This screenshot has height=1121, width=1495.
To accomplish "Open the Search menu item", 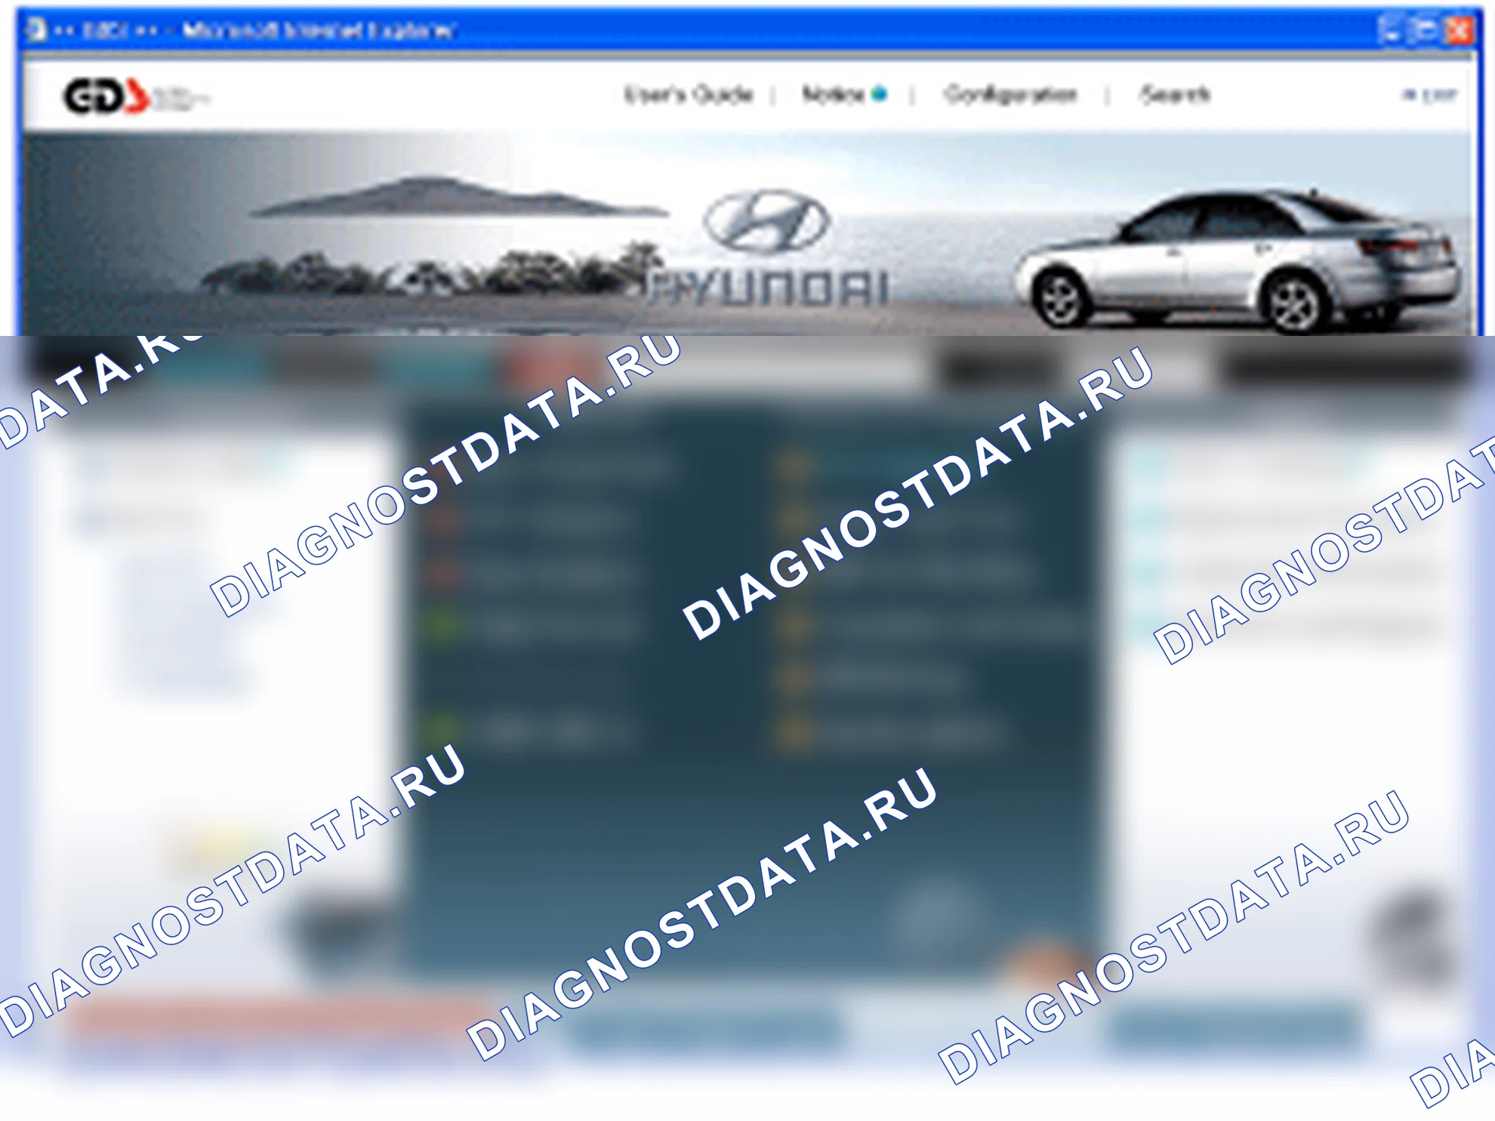I will click(1175, 94).
